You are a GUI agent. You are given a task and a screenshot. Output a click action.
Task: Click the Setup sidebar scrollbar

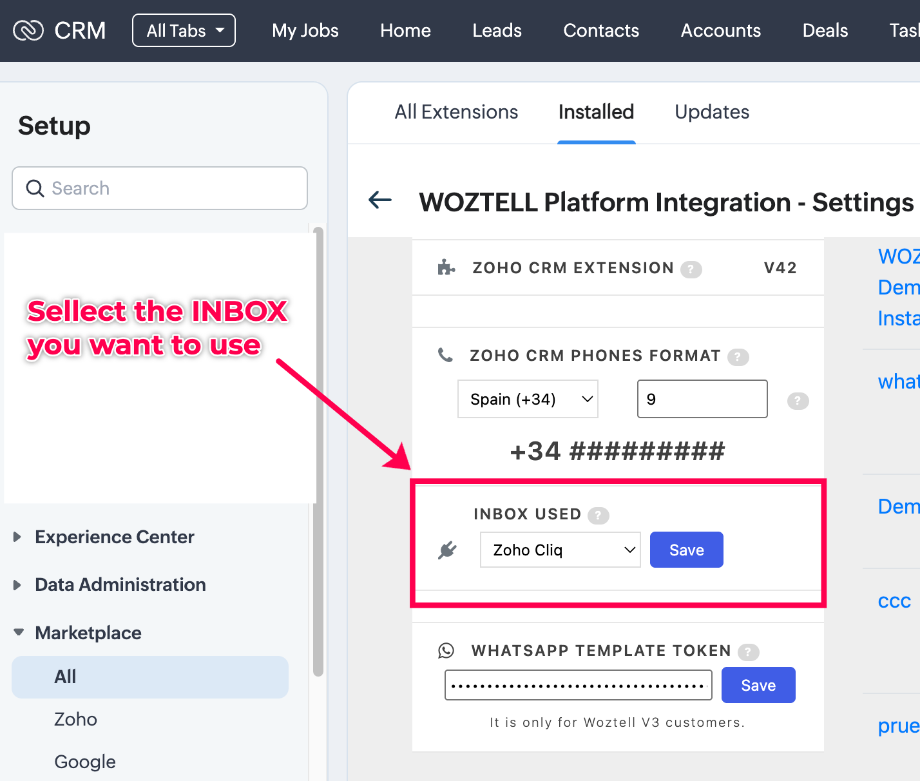(318, 451)
